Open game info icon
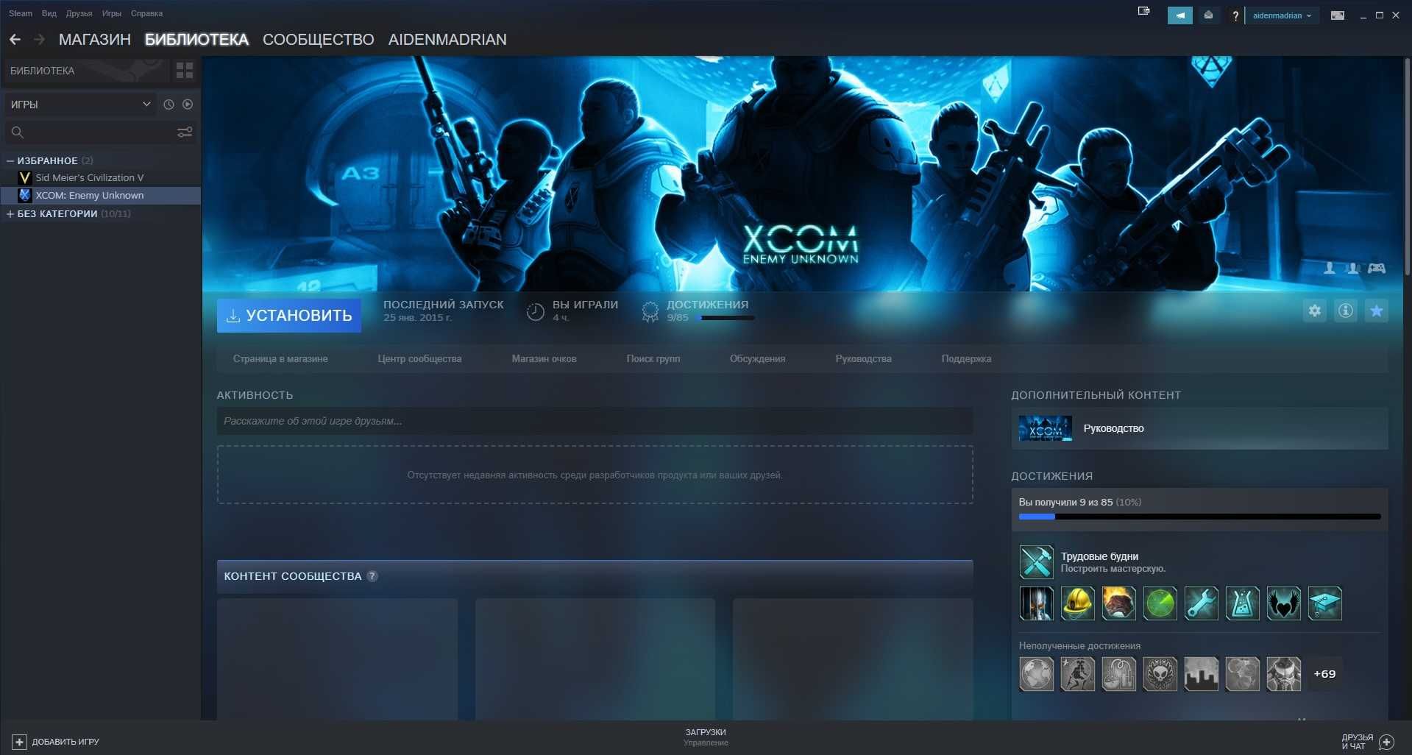 pos(1346,311)
